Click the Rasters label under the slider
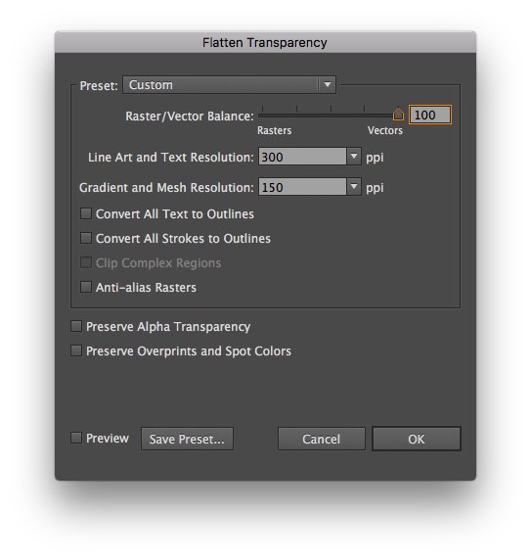This screenshot has width=531, height=559. (274, 130)
